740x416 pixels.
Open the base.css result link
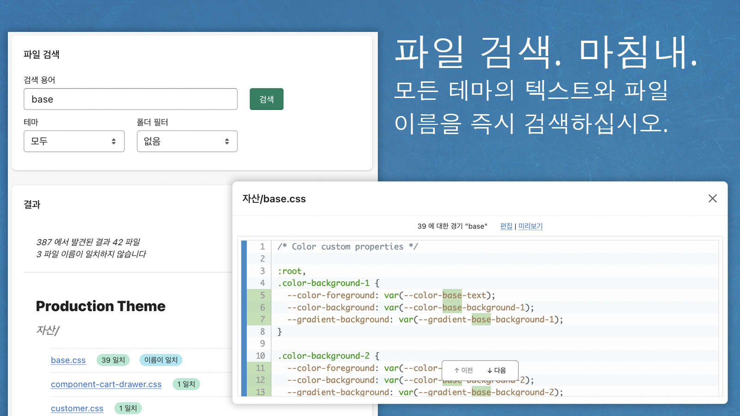tap(68, 360)
